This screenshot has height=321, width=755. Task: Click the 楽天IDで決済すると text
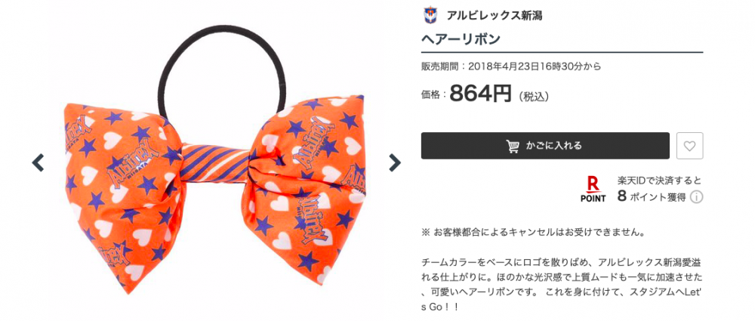(659, 181)
